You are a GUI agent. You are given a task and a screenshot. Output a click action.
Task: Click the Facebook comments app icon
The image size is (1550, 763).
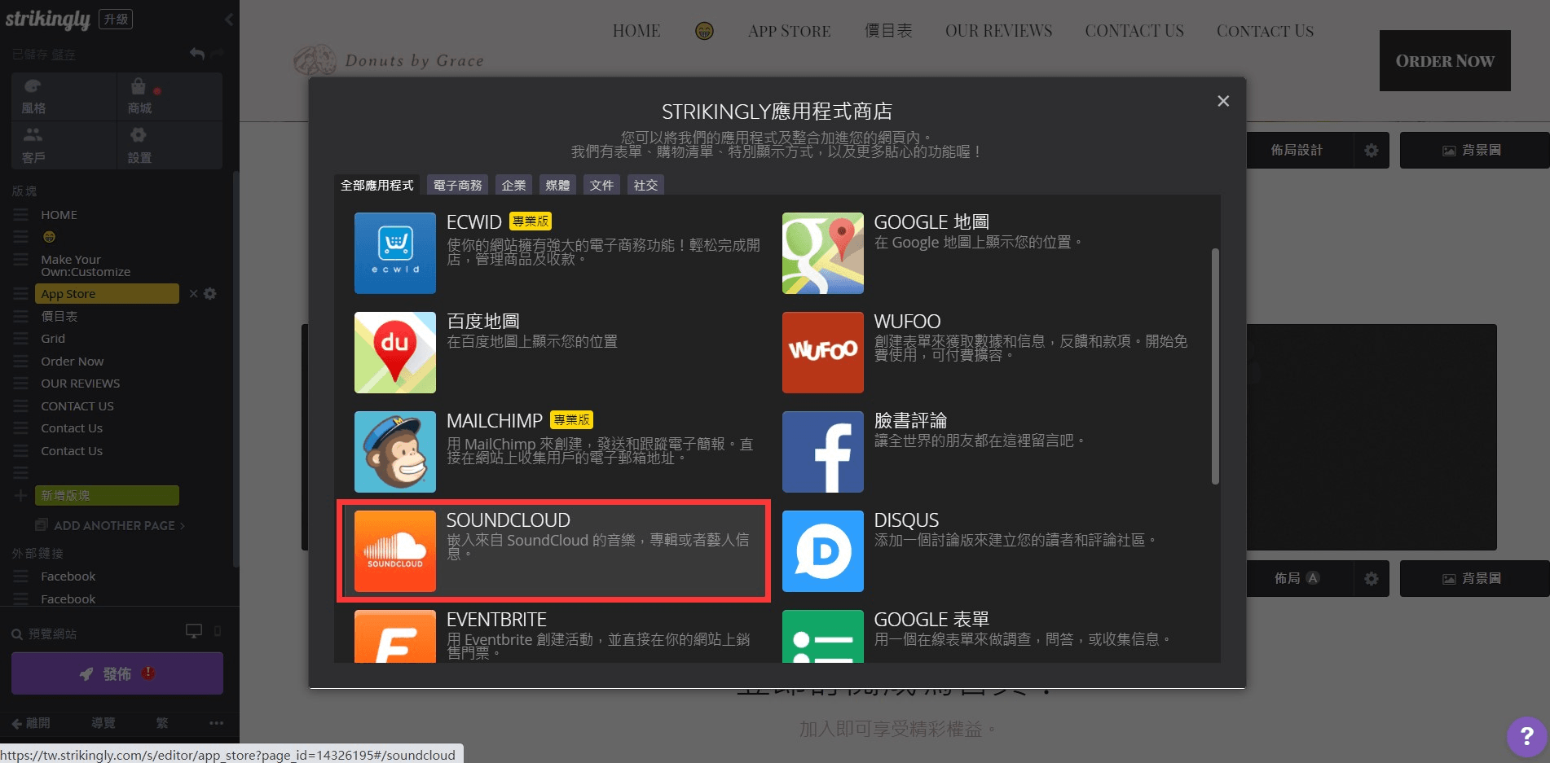[x=822, y=451]
